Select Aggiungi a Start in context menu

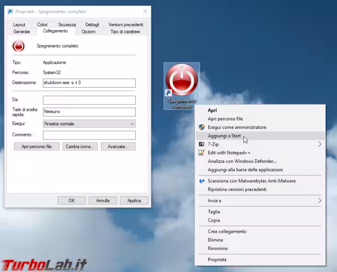coord(224,136)
